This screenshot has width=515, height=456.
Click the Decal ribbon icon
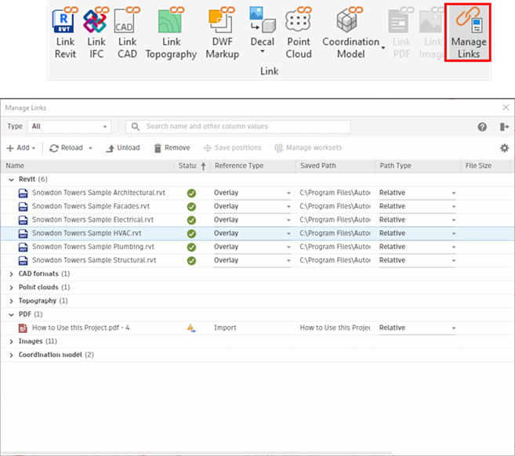pos(263,20)
